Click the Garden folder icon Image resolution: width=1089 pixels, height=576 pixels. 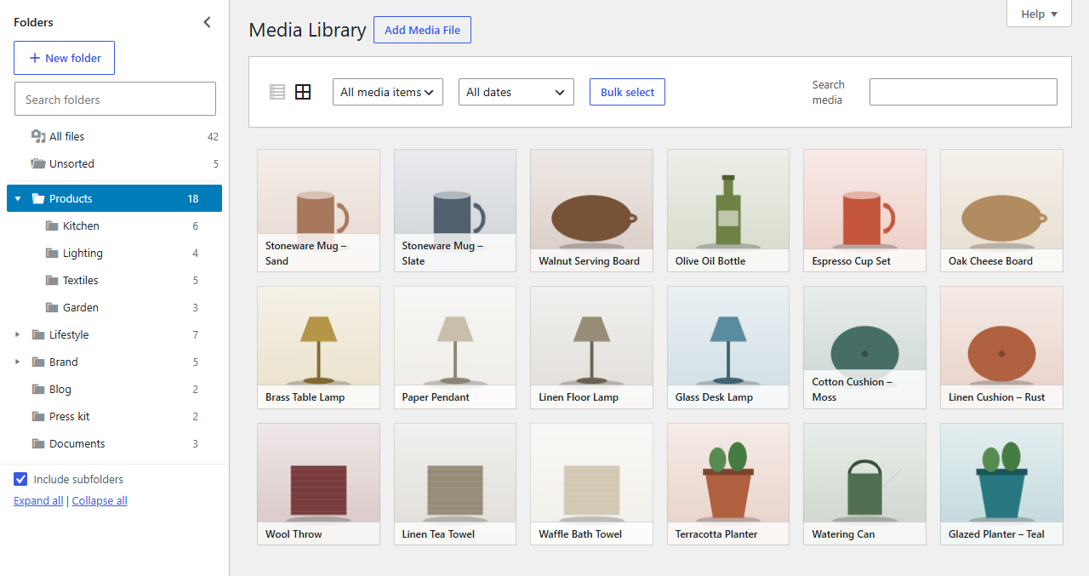(52, 307)
